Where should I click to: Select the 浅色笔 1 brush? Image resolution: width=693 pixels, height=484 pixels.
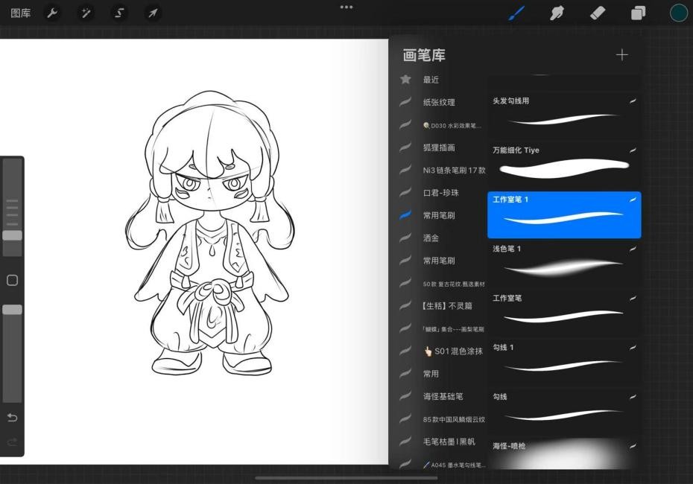coord(564,259)
